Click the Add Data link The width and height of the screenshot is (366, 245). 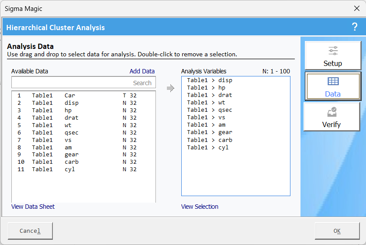pyautogui.click(x=142, y=71)
